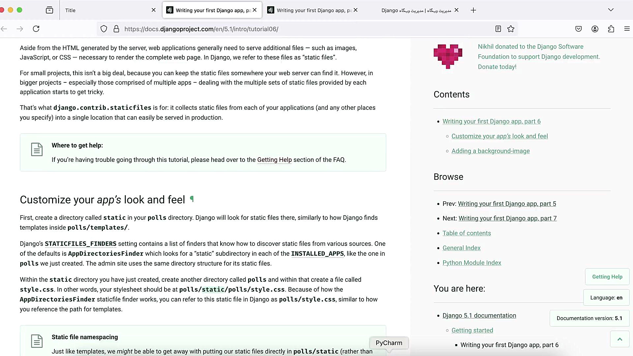Image resolution: width=633 pixels, height=356 pixels.
Task: Open the extensions puzzle icon
Action: click(x=611, y=29)
